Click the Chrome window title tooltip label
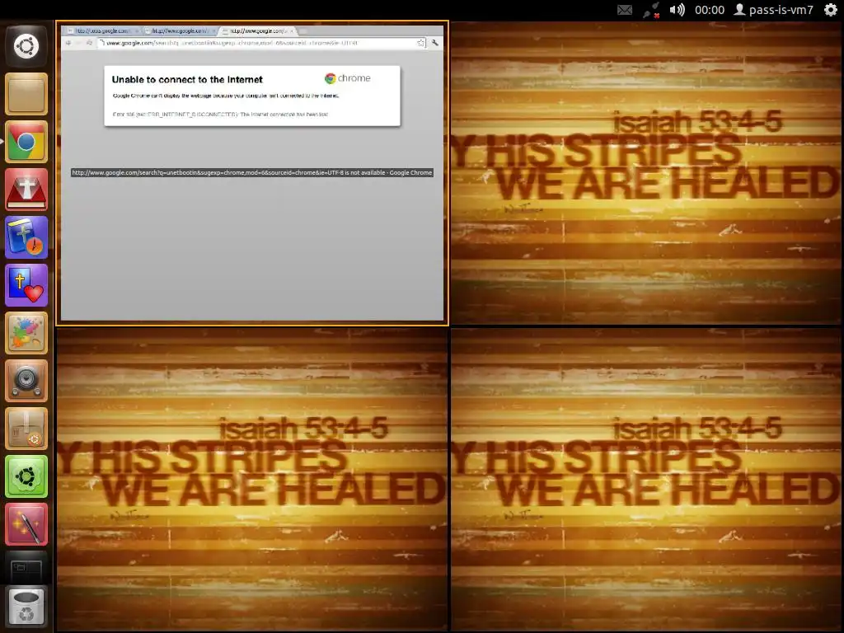This screenshot has height=633, width=844. 252,173
